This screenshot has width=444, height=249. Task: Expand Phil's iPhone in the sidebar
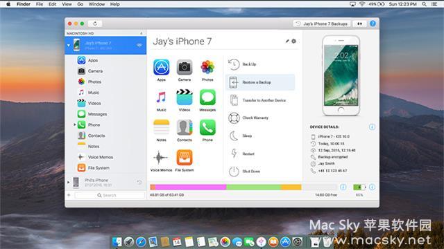coord(68,183)
